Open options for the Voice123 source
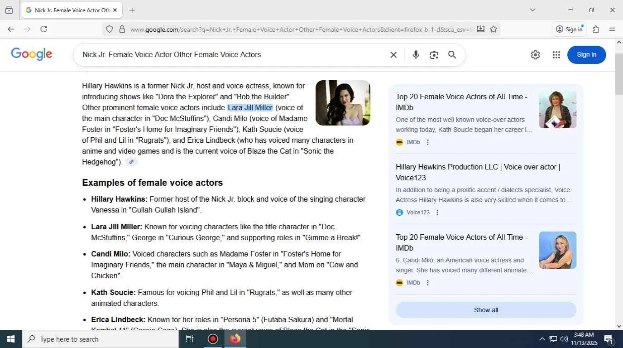The width and height of the screenshot is (623, 348). point(437,213)
